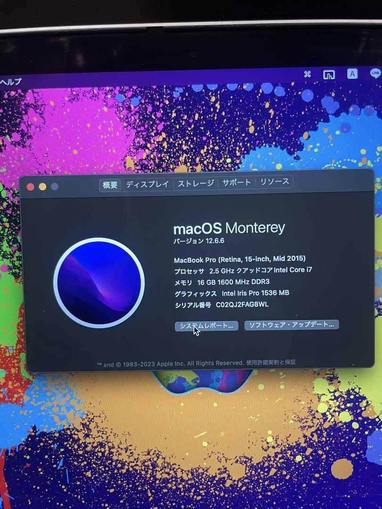
Task: Close the About This Mac window
Action: tap(31, 187)
